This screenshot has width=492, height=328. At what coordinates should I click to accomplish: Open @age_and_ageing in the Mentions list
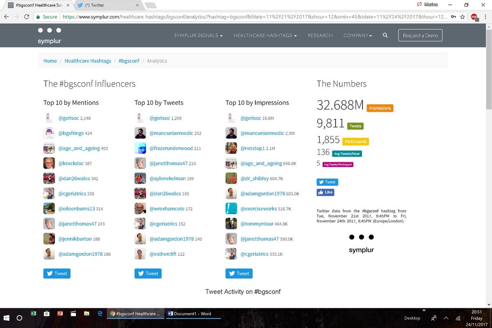click(x=79, y=148)
